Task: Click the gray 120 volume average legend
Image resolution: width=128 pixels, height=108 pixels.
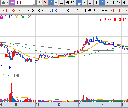Action: pos(16,76)
